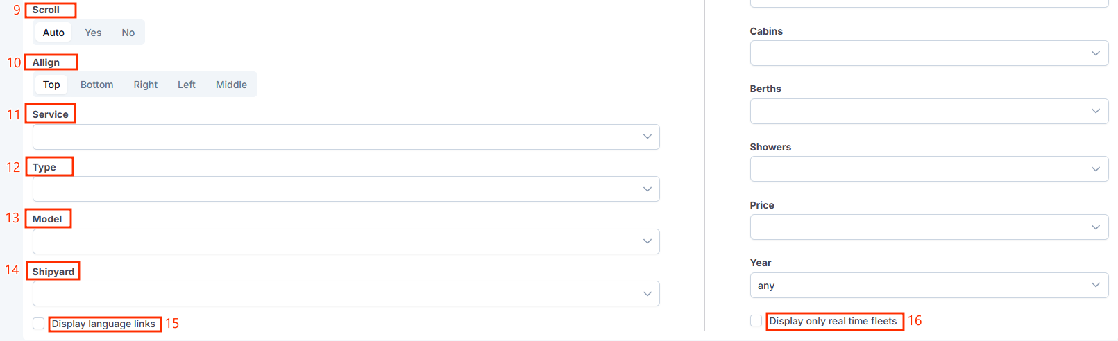
Task: Open the Type dropdown
Action: 346,189
